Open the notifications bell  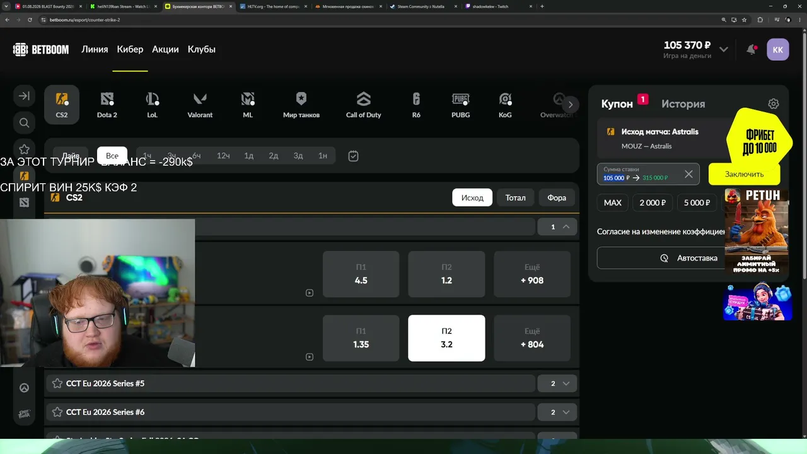click(751, 50)
